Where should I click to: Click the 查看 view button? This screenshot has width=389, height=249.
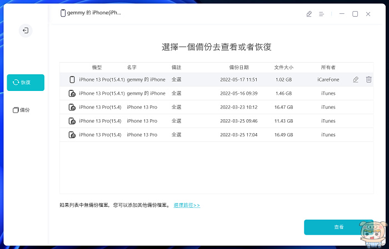(x=338, y=227)
